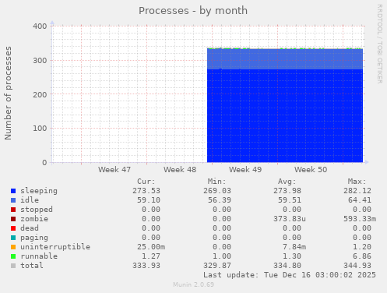Click runnable average value 1.30

[x=292, y=256]
